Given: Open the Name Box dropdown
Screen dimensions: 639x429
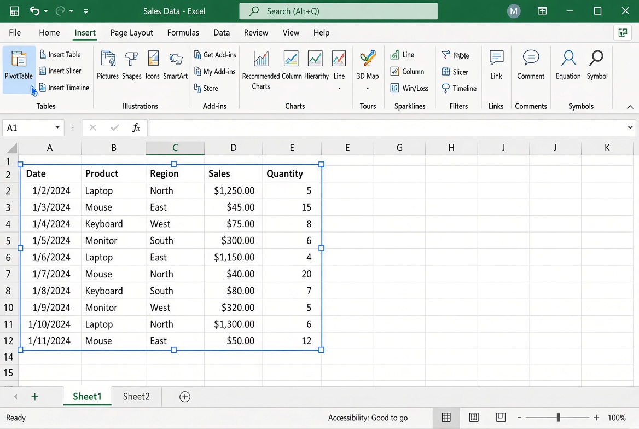Looking at the screenshot, I should [x=57, y=127].
